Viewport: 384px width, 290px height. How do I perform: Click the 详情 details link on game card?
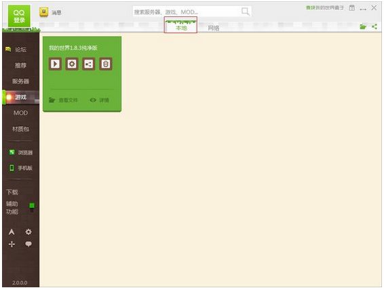point(104,100)
